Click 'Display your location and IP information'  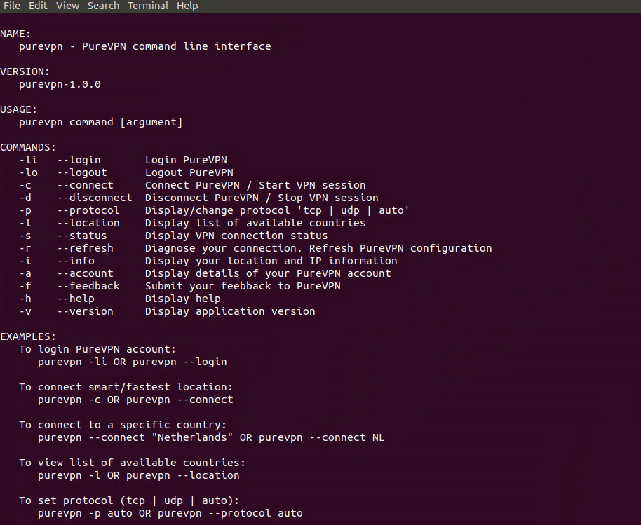(271, 261)
